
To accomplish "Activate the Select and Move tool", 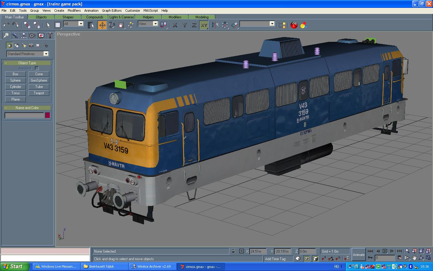I will coord(102,25).
